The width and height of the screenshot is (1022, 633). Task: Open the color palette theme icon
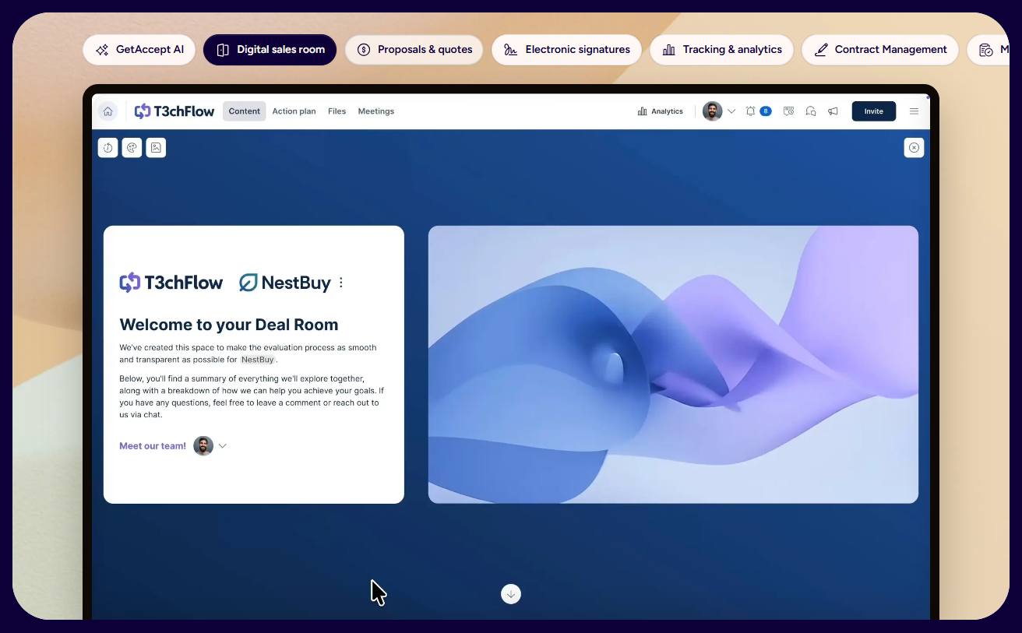132,148
